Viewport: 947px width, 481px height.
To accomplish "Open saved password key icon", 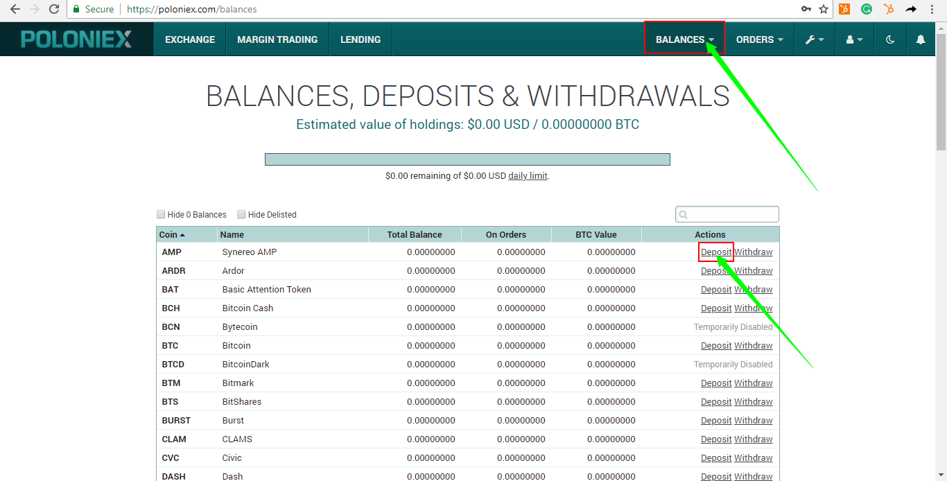I will tap(806, 10).
